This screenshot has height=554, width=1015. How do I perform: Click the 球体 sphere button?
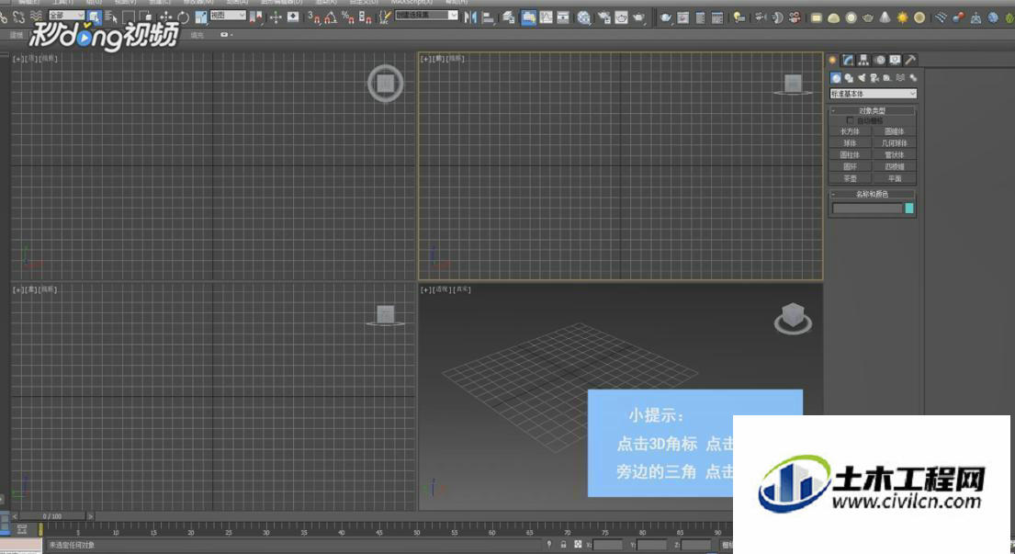[850, 143]
